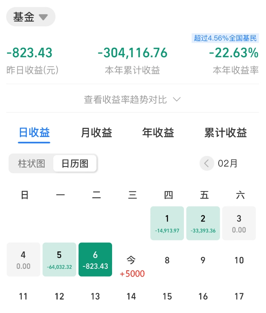266x313 pixels.
Task: Tap the 02月 month label
Action: pyautogui.click(x=227, y=163)
